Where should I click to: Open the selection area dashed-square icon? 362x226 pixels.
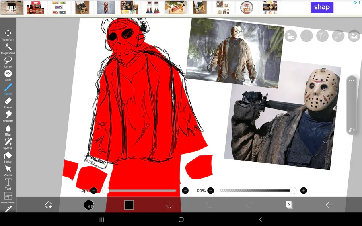click(306, 36)
